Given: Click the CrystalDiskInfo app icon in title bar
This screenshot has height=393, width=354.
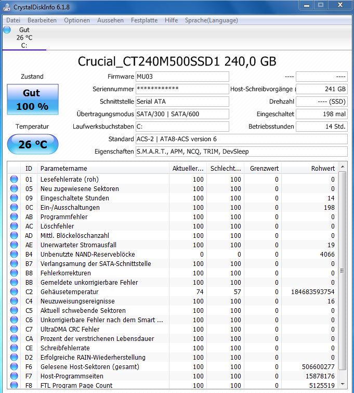Looking at the screenshot, I should [7, 7].
